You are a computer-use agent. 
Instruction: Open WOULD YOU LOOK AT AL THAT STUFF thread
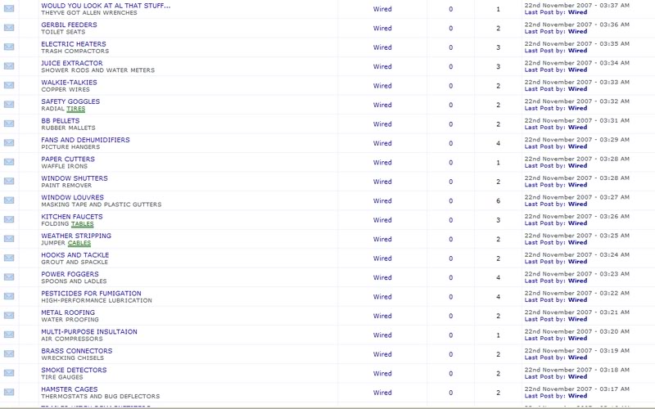[x=106, y=6]
